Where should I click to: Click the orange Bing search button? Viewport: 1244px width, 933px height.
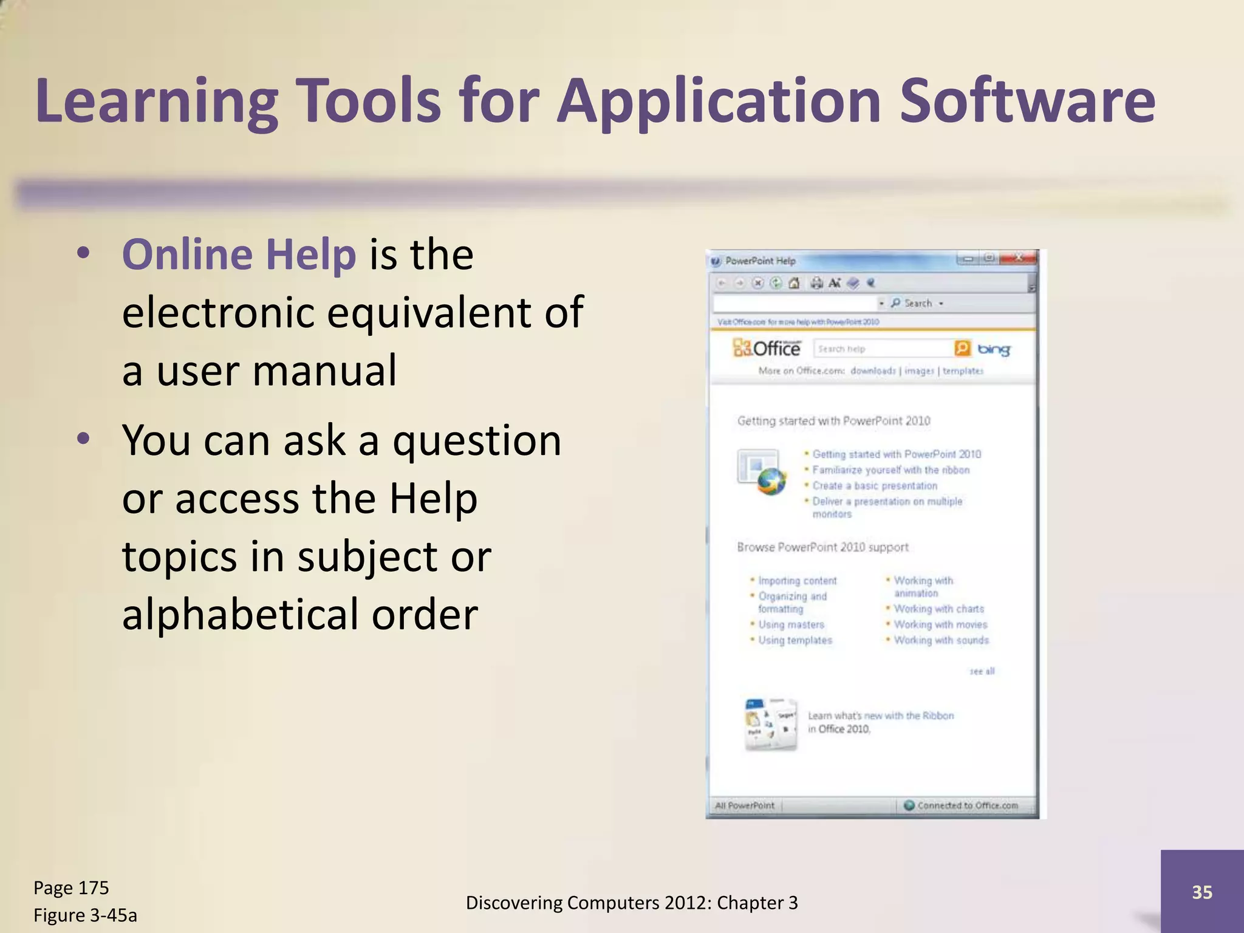pos(963,349)
